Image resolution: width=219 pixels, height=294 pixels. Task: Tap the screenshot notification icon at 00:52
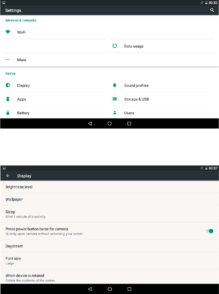[x=4, y=3]
